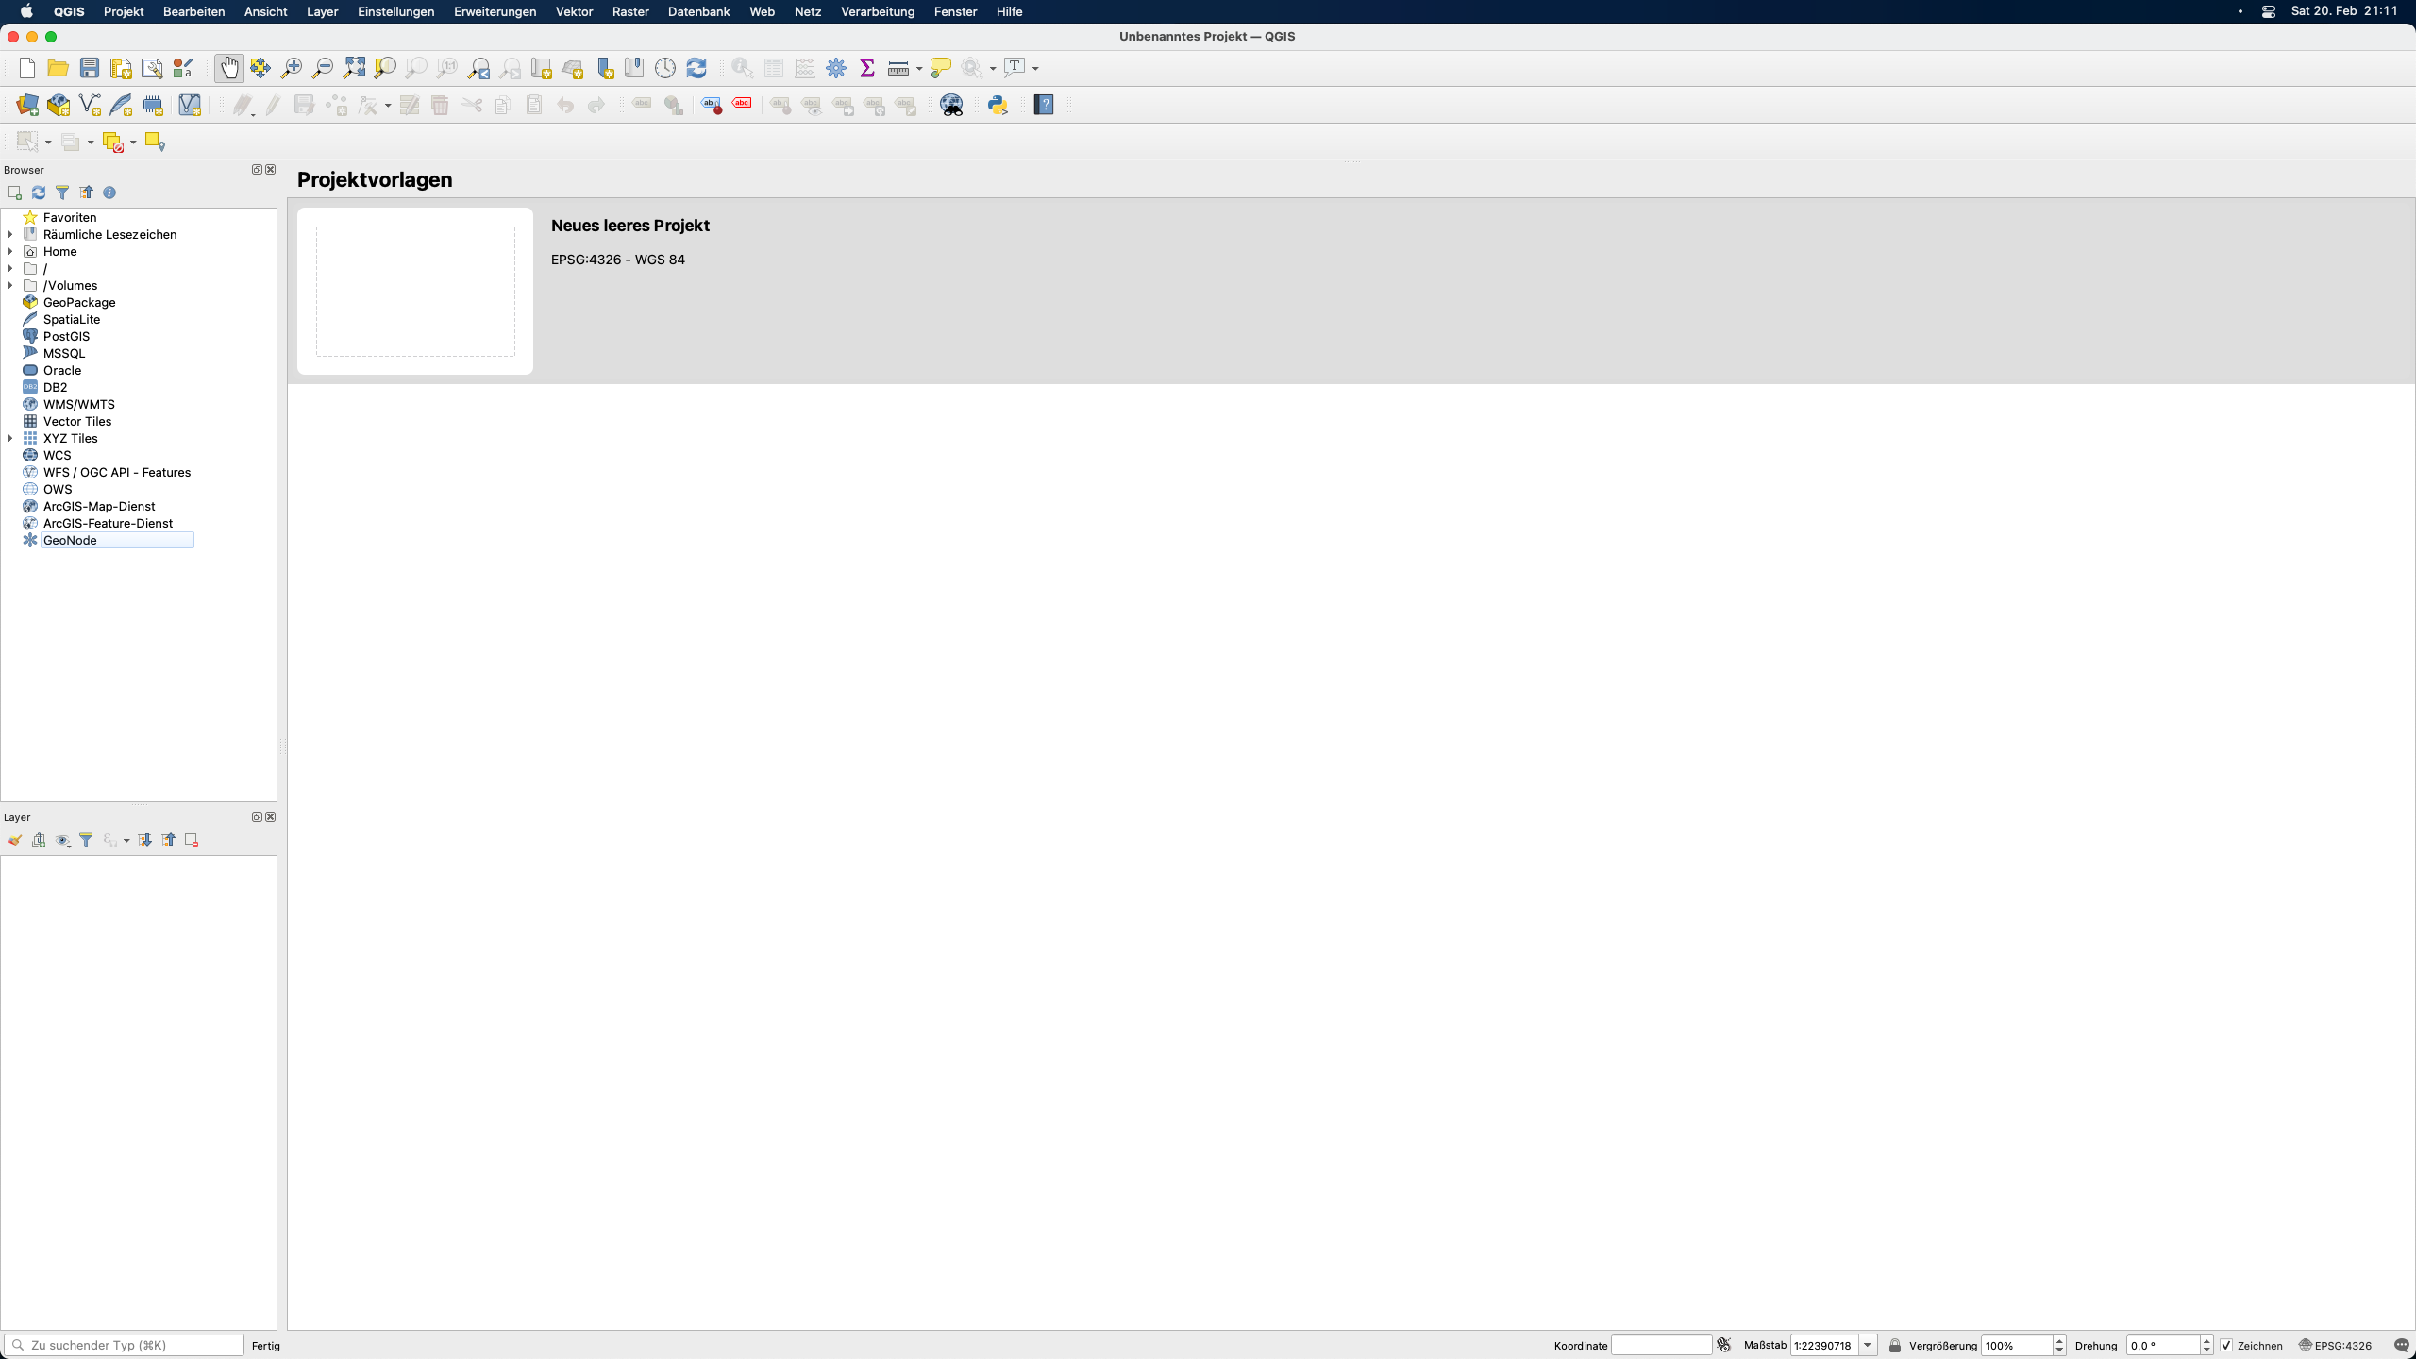Select the Neues leeres Projekt template title
The width and height of the screenshot is (2416, 1359).
coord(630,226)
